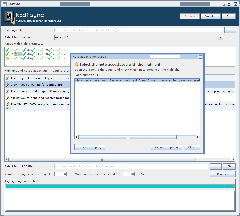The image size is (240, 216).
Task: Select page 20 in pages list
Action: [x=61, y=54]
